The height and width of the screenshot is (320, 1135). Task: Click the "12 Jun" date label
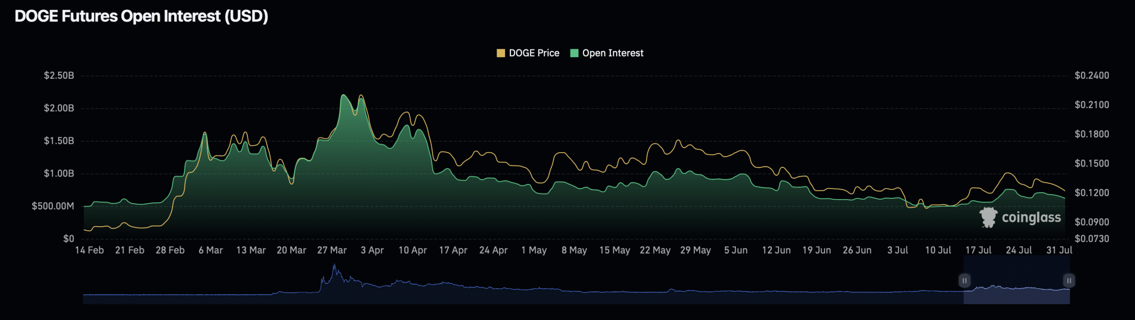(776, 251)
